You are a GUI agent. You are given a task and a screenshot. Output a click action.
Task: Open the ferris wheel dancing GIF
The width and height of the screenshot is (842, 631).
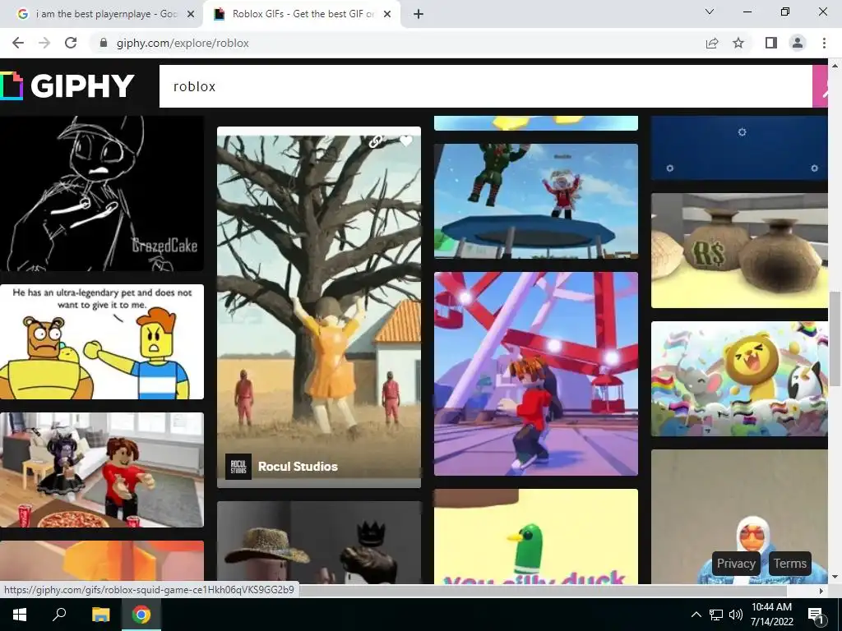tap(536, 374)
